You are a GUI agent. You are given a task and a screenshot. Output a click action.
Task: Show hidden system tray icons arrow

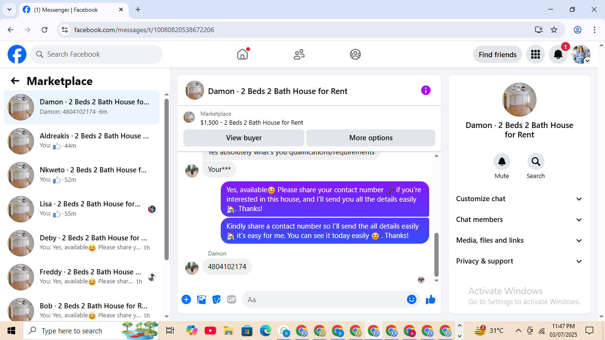[519, 331]
